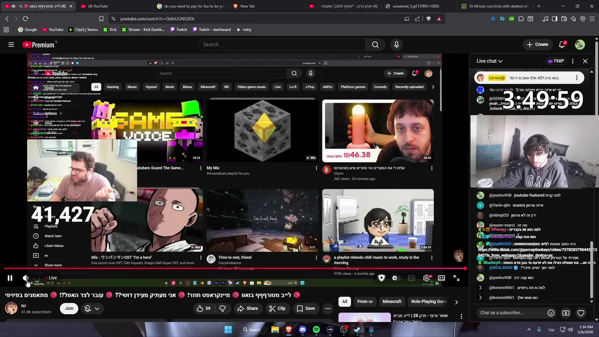
Task: Open the Leo AI sparkle icon
Action: (x=573, y=19)
